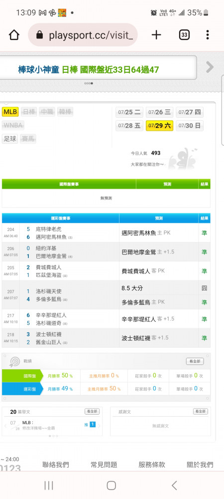
Task: Click 看全部 in 感謝文 panel
Action: point(201,412)
